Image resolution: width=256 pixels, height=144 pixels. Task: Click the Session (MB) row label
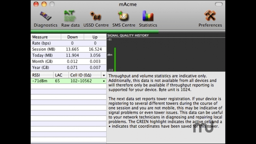tap(44, 49)
